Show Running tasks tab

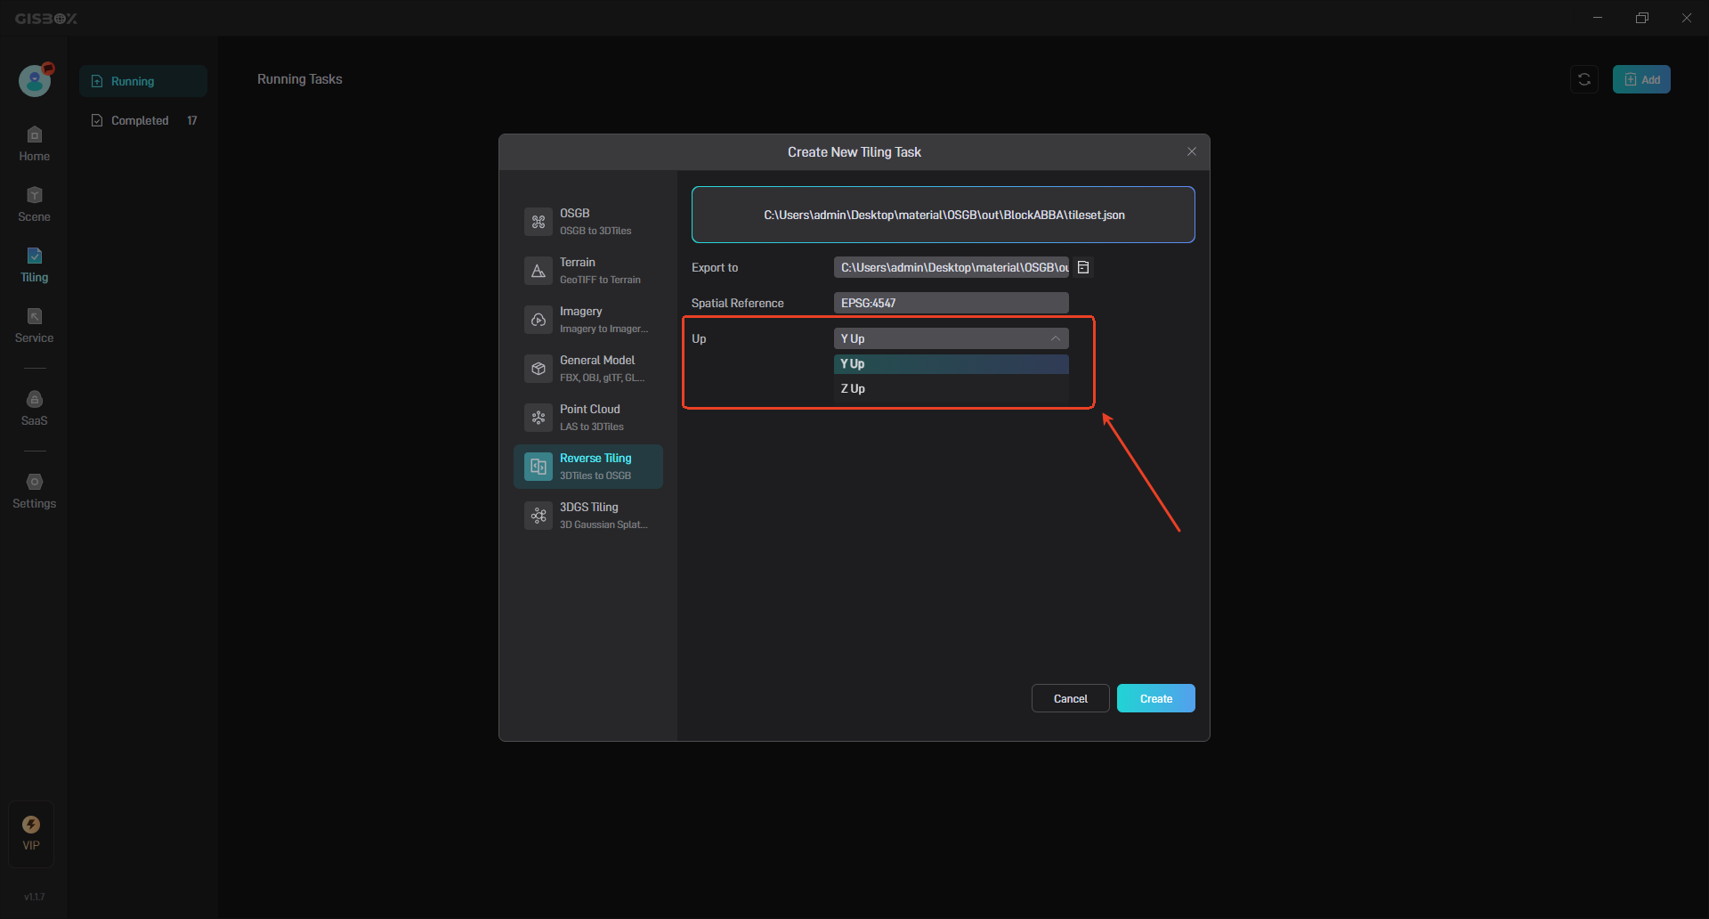click(143, 81)
